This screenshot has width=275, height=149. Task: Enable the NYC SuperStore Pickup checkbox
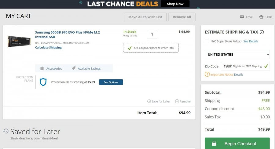(x=207, y=41)
